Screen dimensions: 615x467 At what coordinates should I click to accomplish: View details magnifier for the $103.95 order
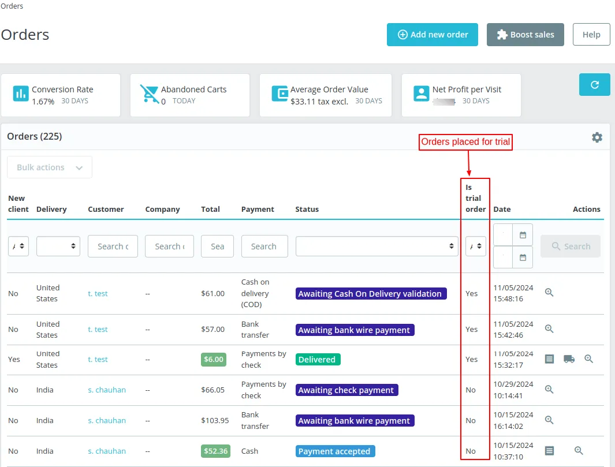pyautogui.click(x=549, y=420)
